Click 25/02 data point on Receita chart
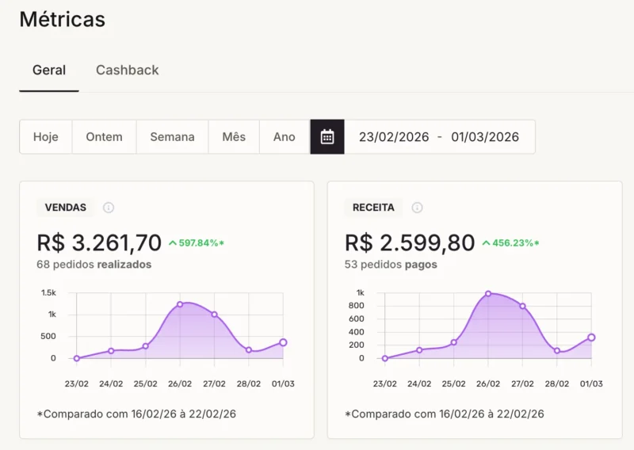This screenshot has height=450, width=634. [453, 342]
